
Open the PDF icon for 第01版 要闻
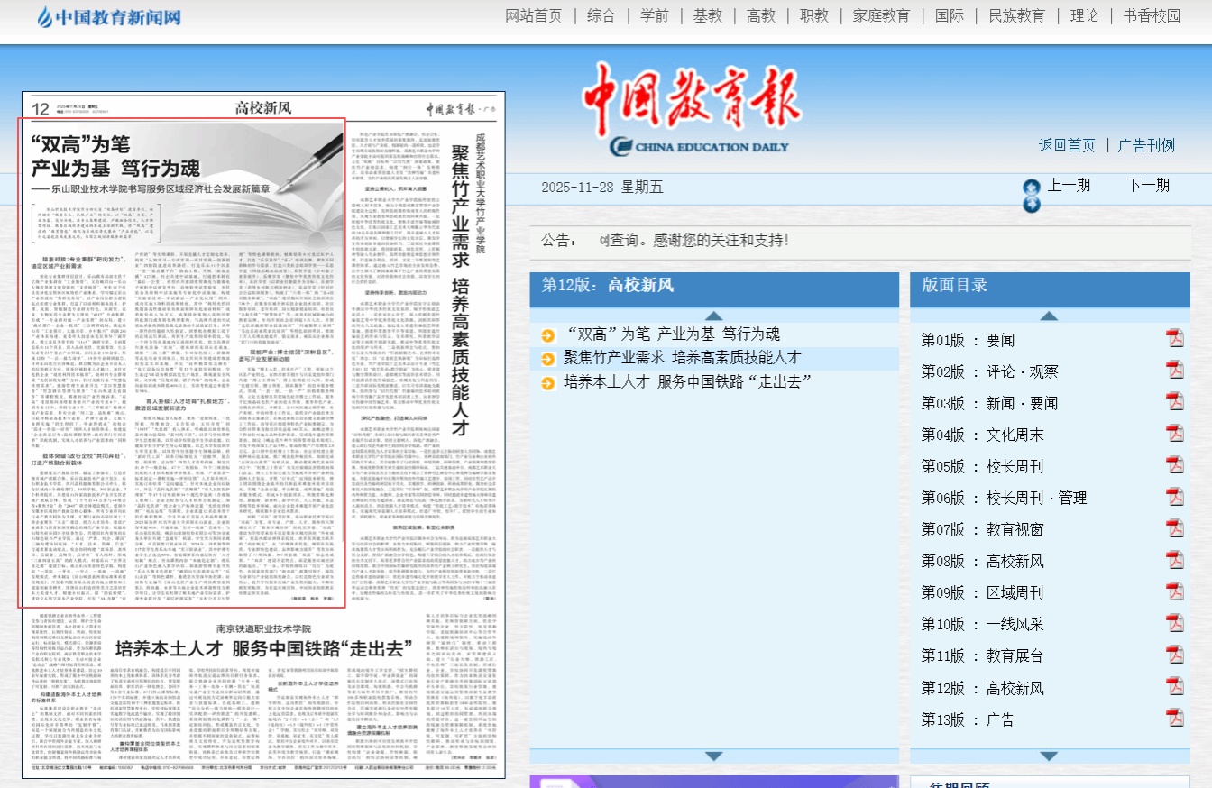click(x=1174, y=339)
